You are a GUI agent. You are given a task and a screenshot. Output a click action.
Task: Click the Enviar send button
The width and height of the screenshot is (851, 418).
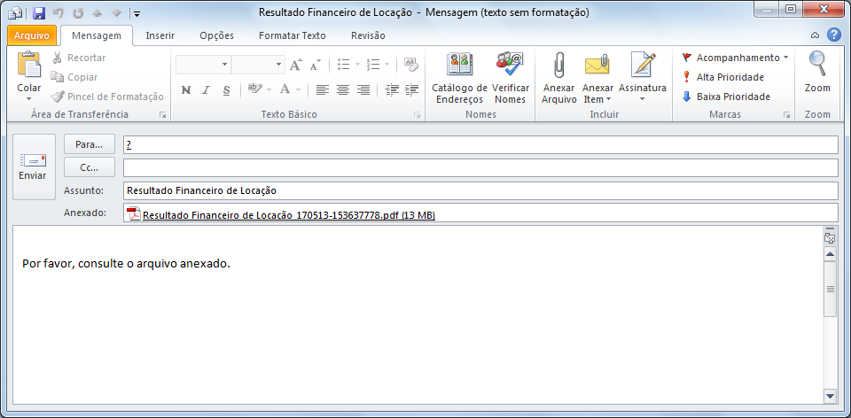click(x=34, y=167)
